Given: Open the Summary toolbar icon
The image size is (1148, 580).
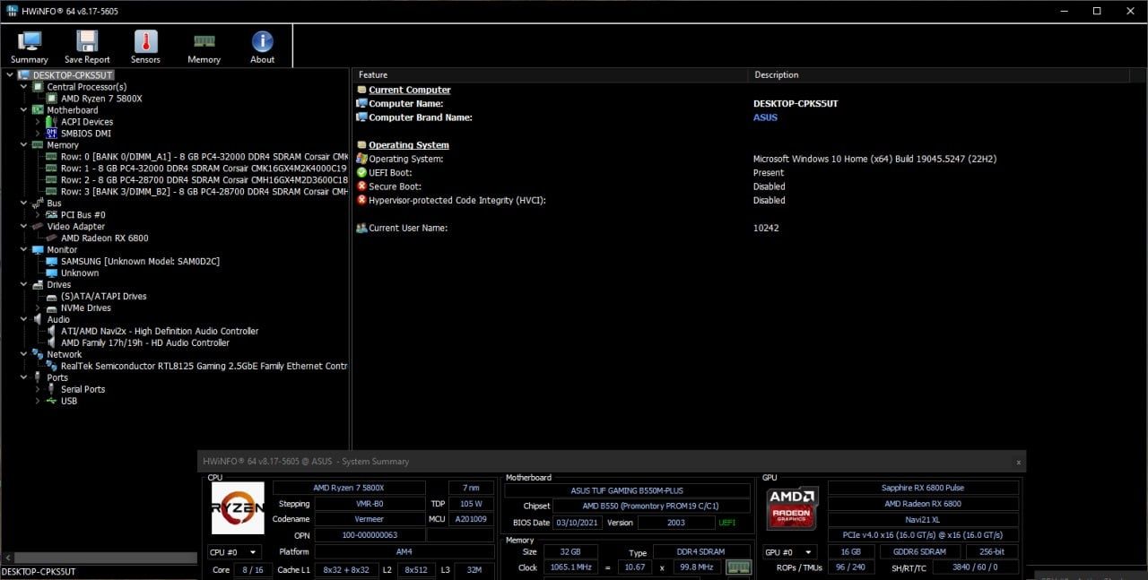Looking at the screenshot, I should click(30, 41).
